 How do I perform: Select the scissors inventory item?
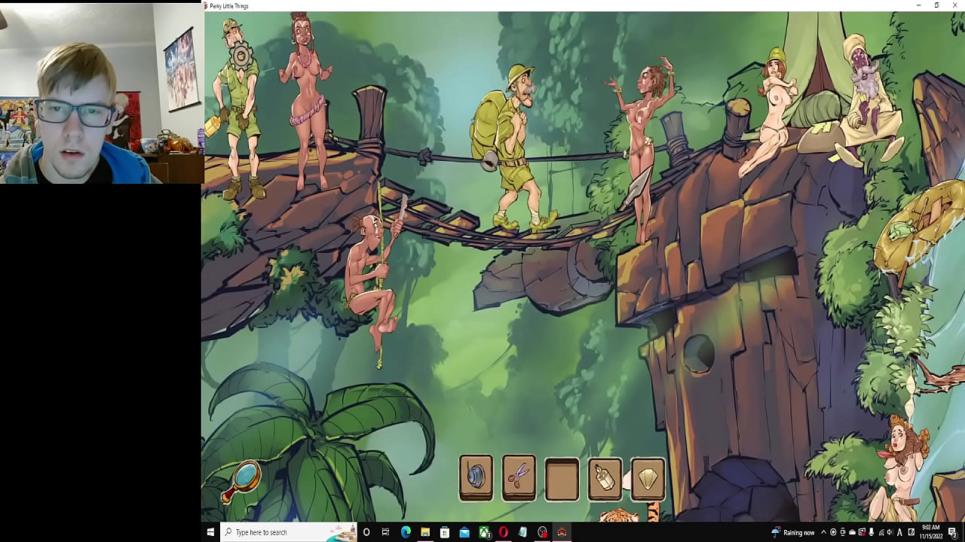click(519, 477)
